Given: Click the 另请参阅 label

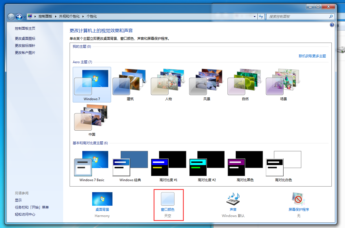Looking at the screenshot, I should point(22,193).
